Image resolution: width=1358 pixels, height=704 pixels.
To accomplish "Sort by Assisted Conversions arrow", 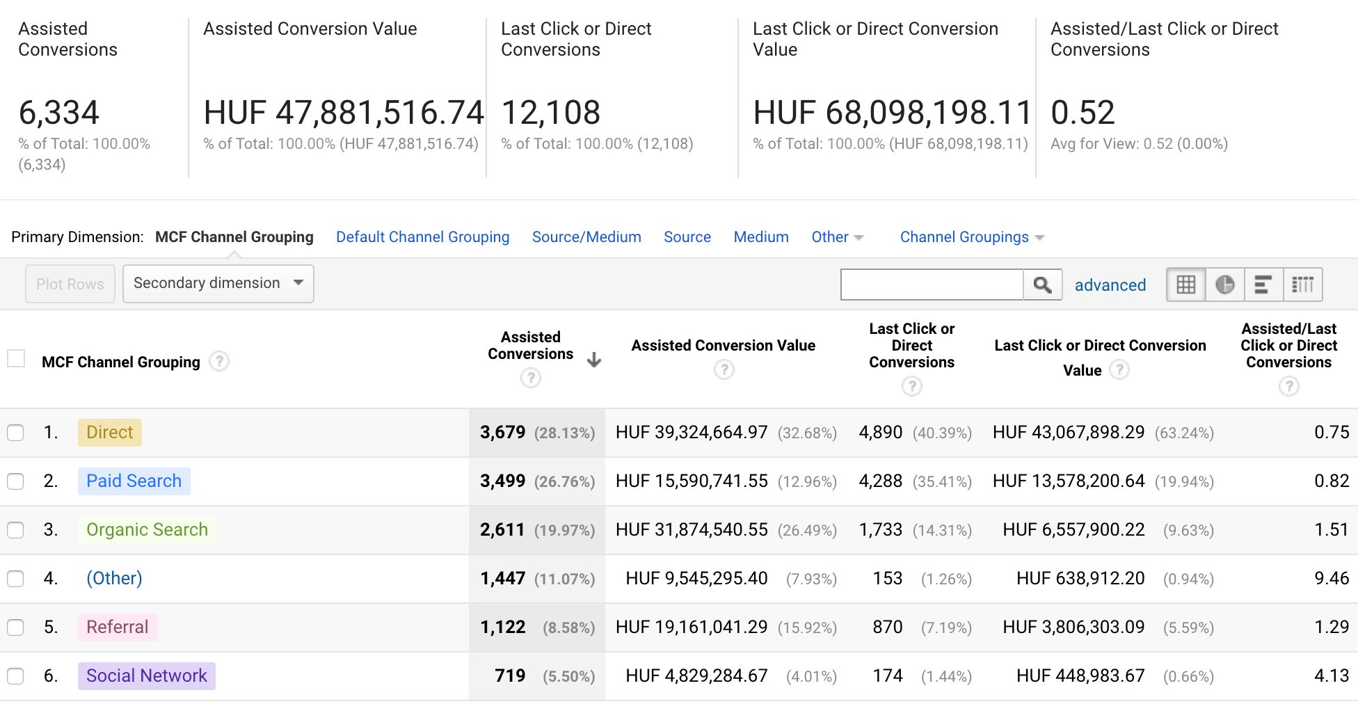I will pyautogui.click(x=594, y=360).
